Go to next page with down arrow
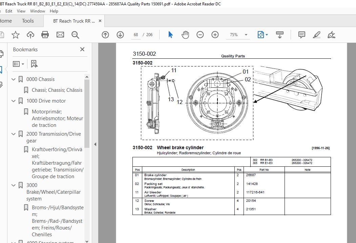Viewport: 356px width, 243px height. point(120,35)
